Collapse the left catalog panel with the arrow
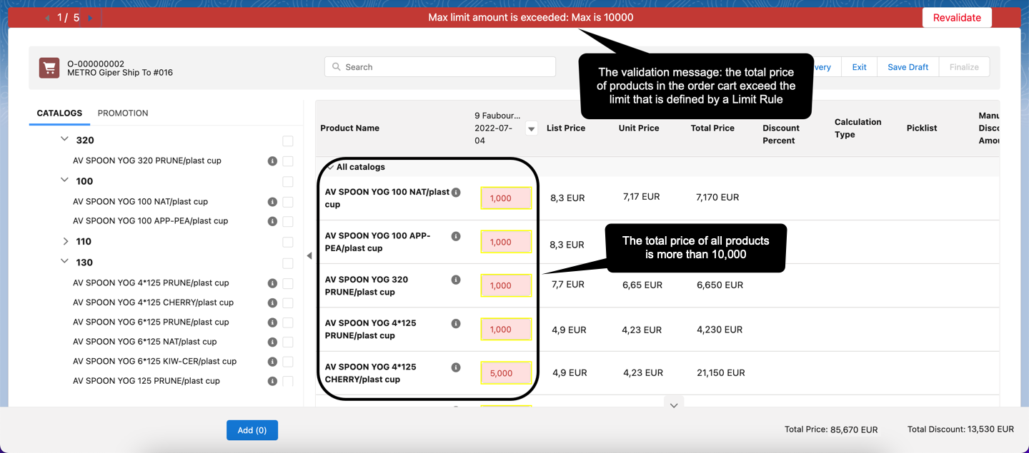 (309, 254)
